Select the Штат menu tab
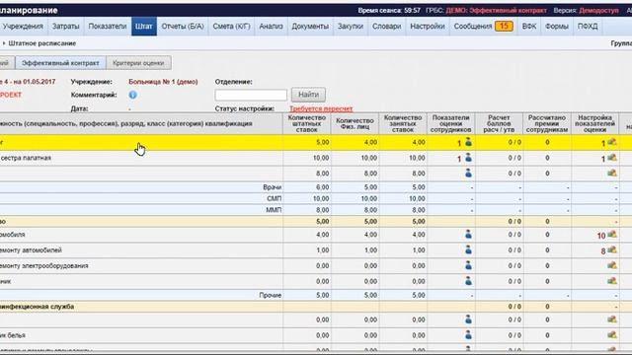This screenshot has height=355, width=632. (144, 27)
